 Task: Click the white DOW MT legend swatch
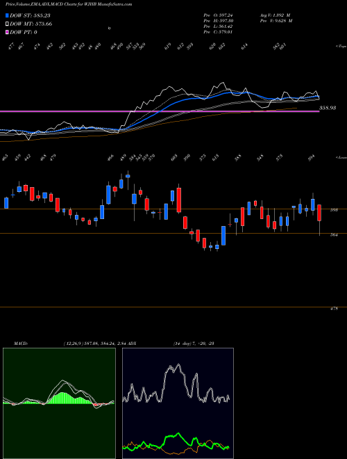pyautogui.click(x=8, y=24)
